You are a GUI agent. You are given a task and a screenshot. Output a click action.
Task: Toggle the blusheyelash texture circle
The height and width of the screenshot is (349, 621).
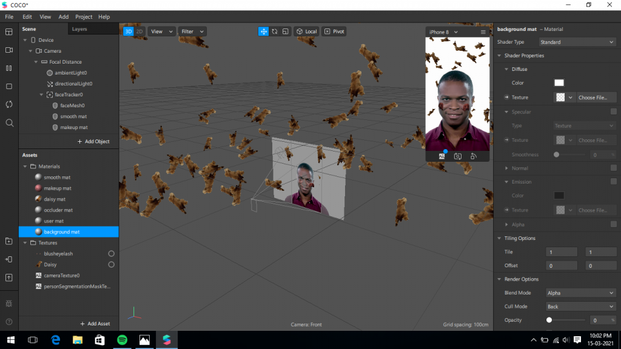point(112,254)
